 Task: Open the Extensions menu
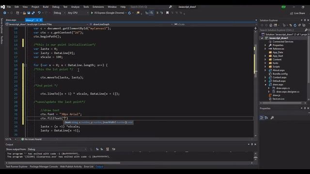coord(98,7)
